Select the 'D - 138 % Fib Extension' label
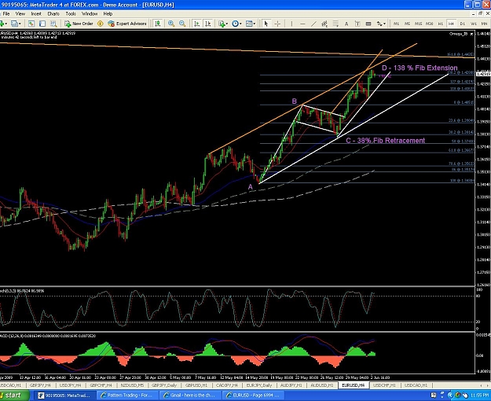491x401 pixels. point(420,68)
